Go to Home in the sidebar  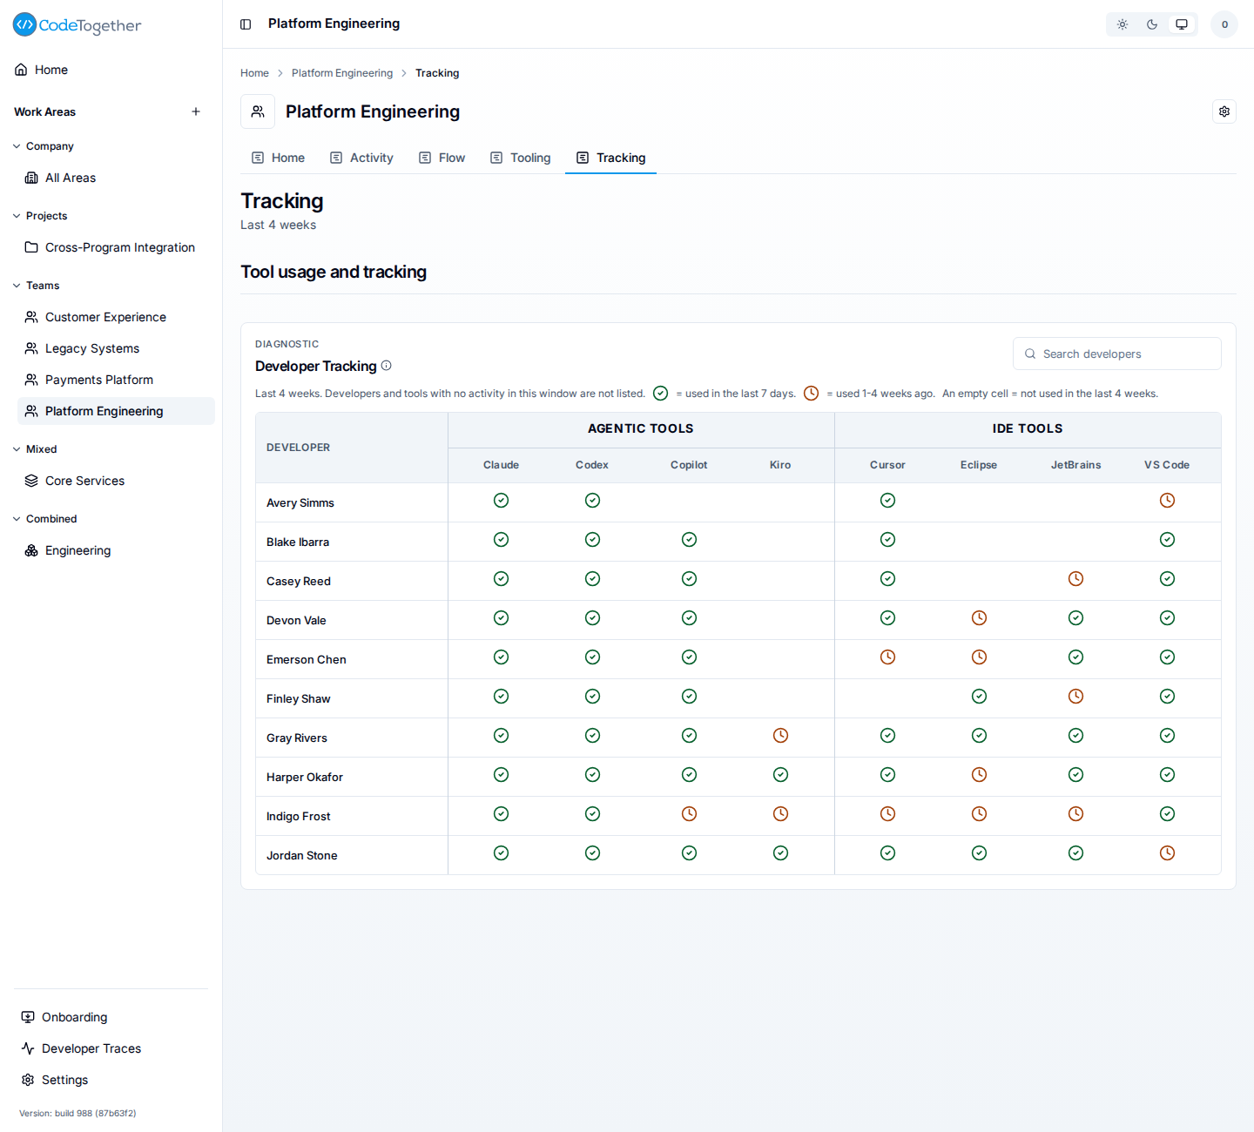coord(111,70)
